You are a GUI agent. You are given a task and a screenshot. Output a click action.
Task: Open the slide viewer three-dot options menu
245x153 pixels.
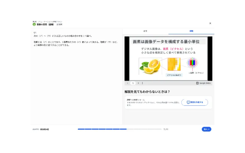pos(142,83)
